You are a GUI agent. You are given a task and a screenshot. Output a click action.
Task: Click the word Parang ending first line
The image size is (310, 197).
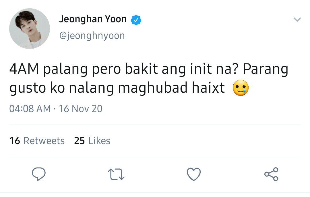(266, 69)
